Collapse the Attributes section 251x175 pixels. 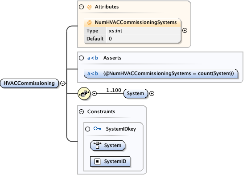pos(81,7)
